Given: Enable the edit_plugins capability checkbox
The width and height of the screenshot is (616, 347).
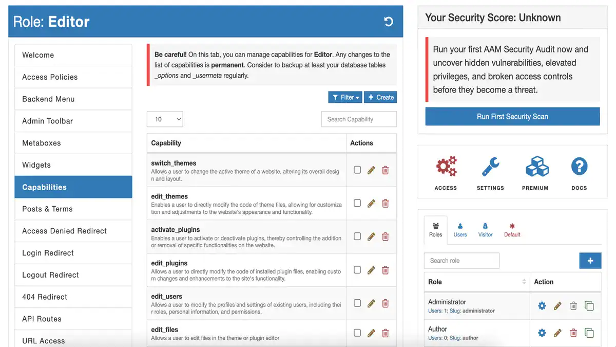Looking at the screenshot, I should (x=357, y=270).
